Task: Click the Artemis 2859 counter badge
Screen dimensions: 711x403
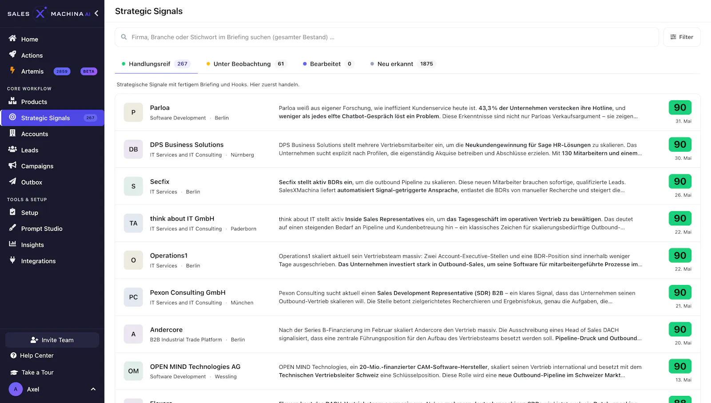Action: coord(62,71)
